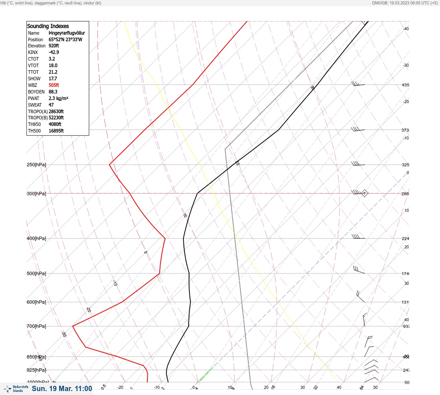
Task: Click the CTOT value 3.2
Action: point(52,59)
